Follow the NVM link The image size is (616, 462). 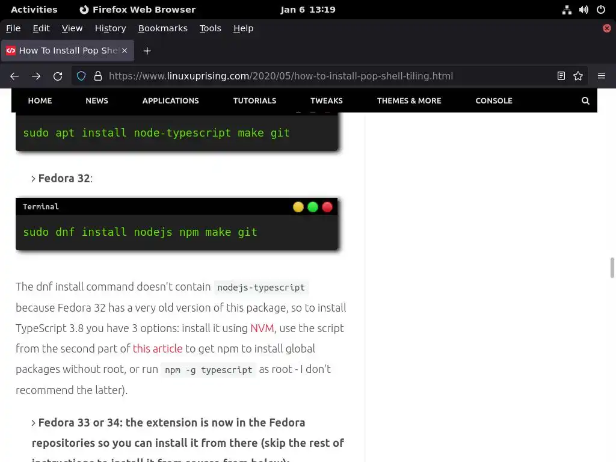pos(262,328)
